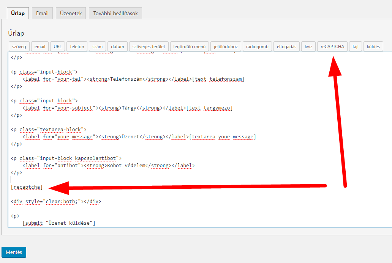392x263 pixels.
Task: Insert the reCAPTCHA tag
Action: click(x=332, y=46)
